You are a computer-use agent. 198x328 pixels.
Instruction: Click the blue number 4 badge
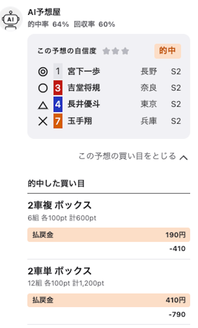tap(58, 104)
